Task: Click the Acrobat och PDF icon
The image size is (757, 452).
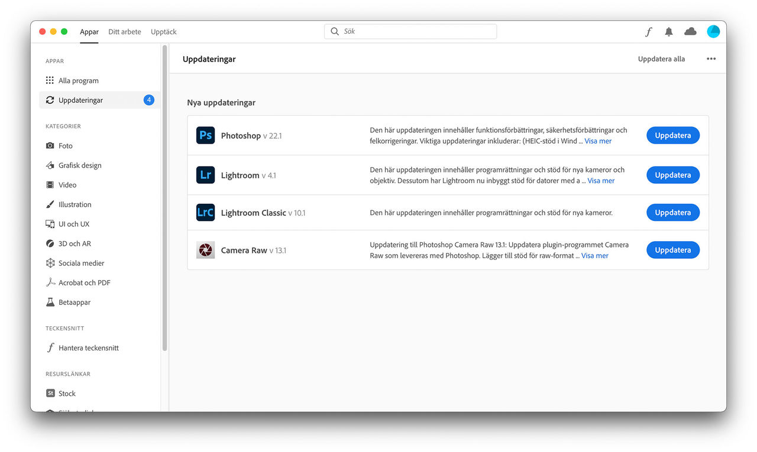Action: tap(50, 282)
